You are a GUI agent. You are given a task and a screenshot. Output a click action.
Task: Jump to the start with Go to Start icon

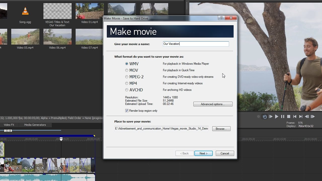(295, 117)
